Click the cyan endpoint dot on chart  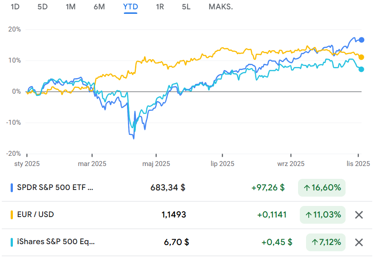pyautogui.click(x=362, y=69)
